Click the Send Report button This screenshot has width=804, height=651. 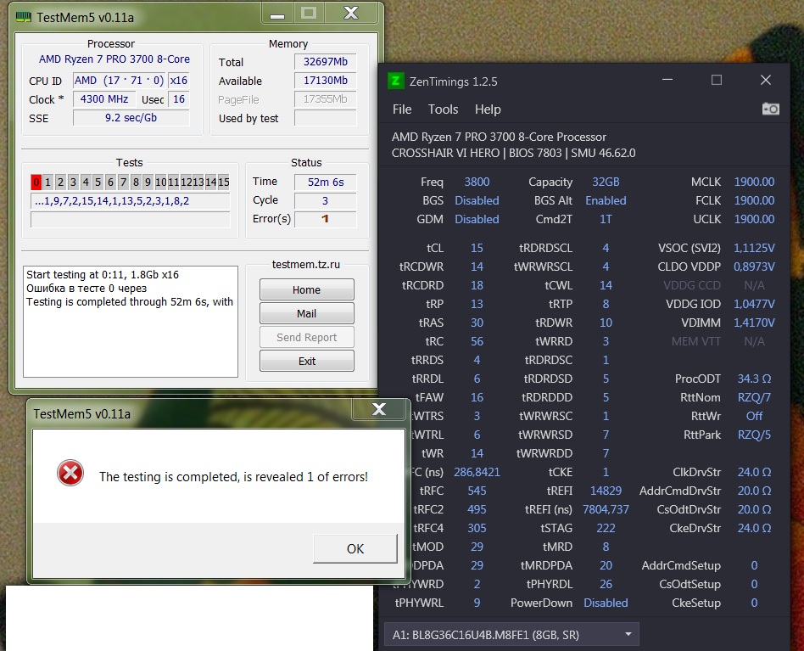[307, 337]
